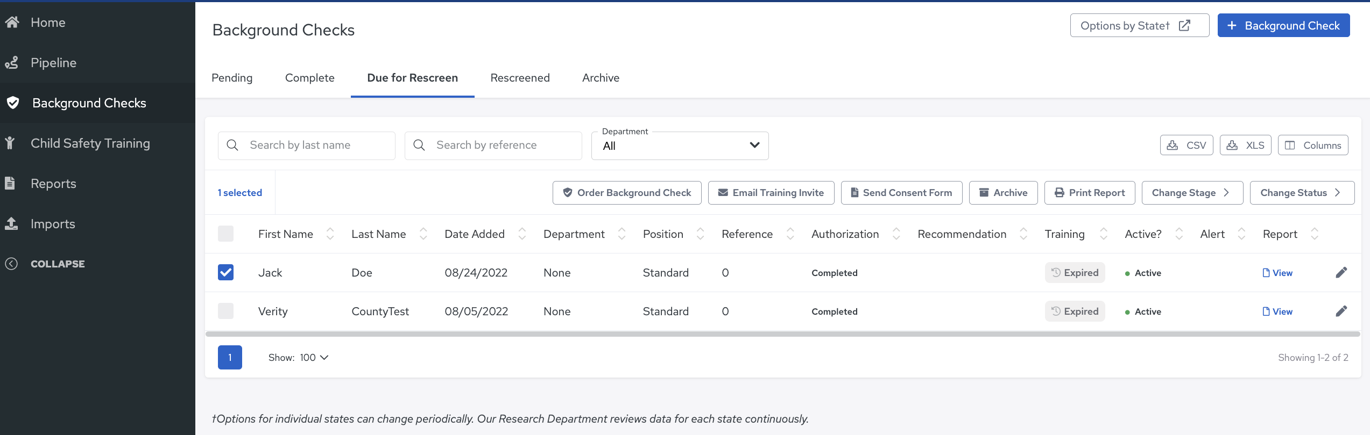Edit Jack Doe row with pencil icon
The height and width of the screenshot is (435, 1370).
(x=1341, y=273)
